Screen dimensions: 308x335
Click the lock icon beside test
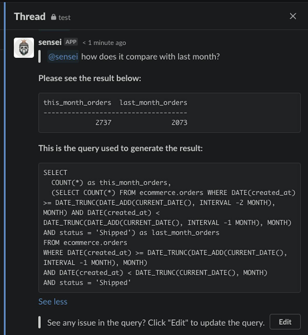[x=53, y=17]
